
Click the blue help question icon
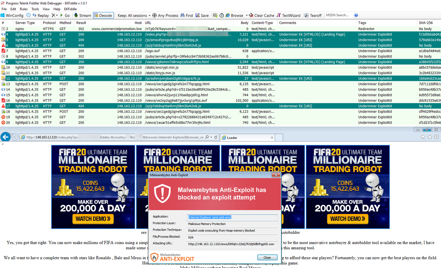pyautogui.click(x=356, y=15)
